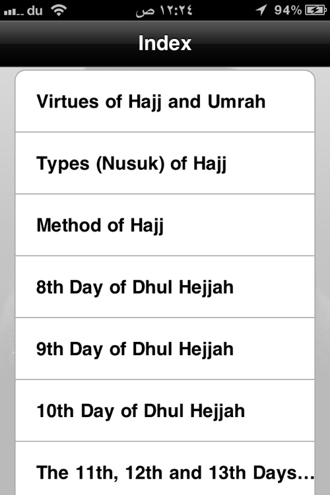
Task: Tap the word Umrah in first row
Action: click(x=236, y=102)
